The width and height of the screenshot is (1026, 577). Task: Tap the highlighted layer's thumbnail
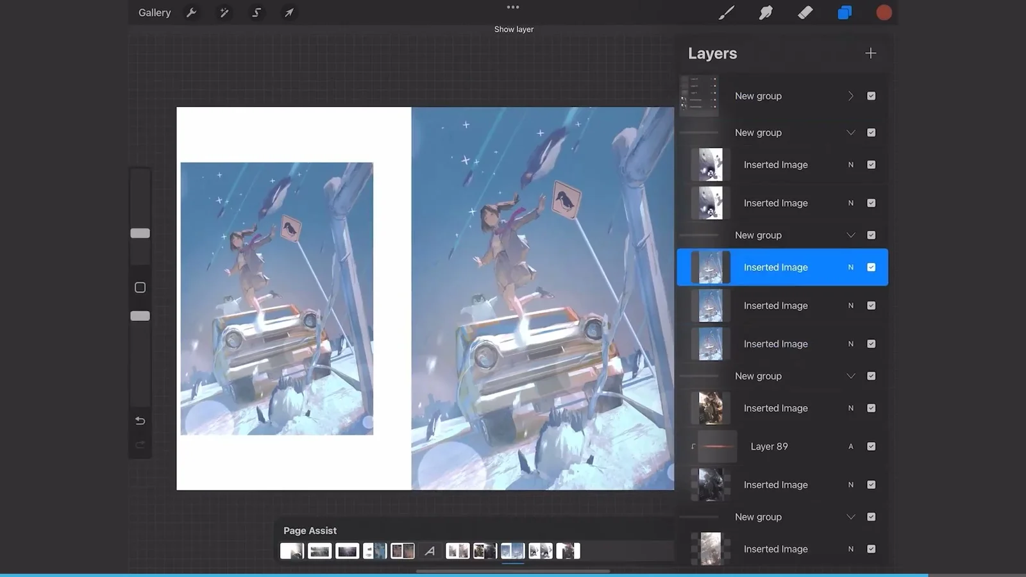point(711,267)
